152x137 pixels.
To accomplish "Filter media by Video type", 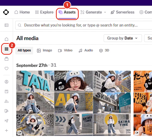I will click(x=65, y=50).
